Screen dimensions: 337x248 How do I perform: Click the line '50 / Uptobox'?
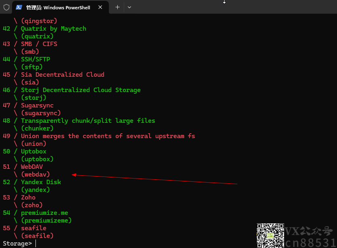tap(25, 151)
